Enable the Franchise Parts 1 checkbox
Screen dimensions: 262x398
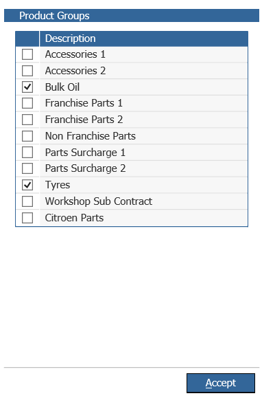click(x=27, y=103)
